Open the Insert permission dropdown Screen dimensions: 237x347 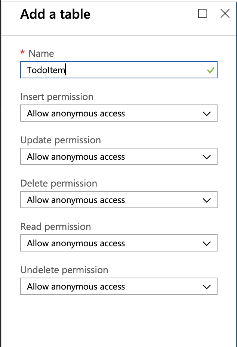[x=118, y=113]
